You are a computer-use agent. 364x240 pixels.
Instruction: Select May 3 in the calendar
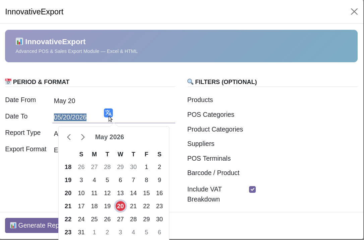tap(81, 180)
